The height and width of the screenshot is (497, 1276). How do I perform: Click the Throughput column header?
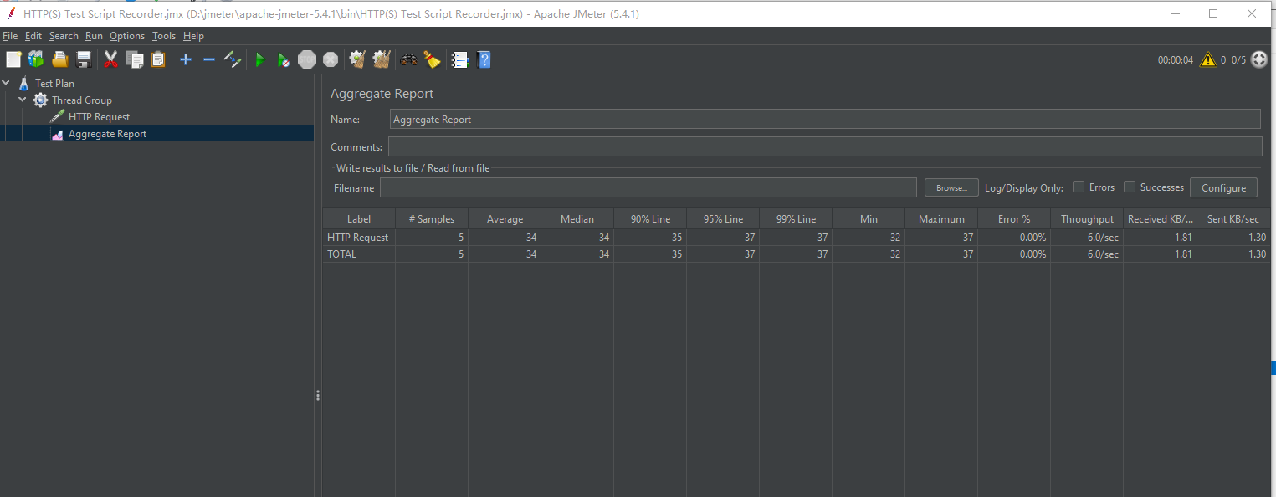tap(1087, 218)
